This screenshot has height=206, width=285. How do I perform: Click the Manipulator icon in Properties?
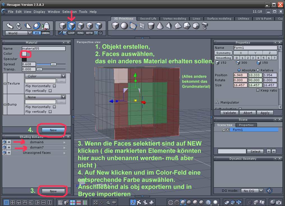click(217, 102)
